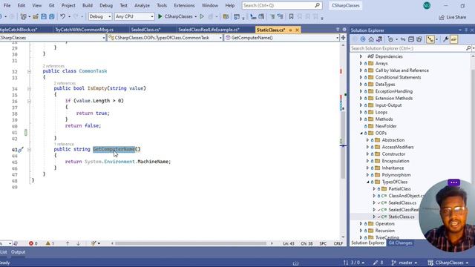Switch to TryCatchWithCommonMsg.cs tab
Screen dimensions: 475x267
tap(84, 30)
